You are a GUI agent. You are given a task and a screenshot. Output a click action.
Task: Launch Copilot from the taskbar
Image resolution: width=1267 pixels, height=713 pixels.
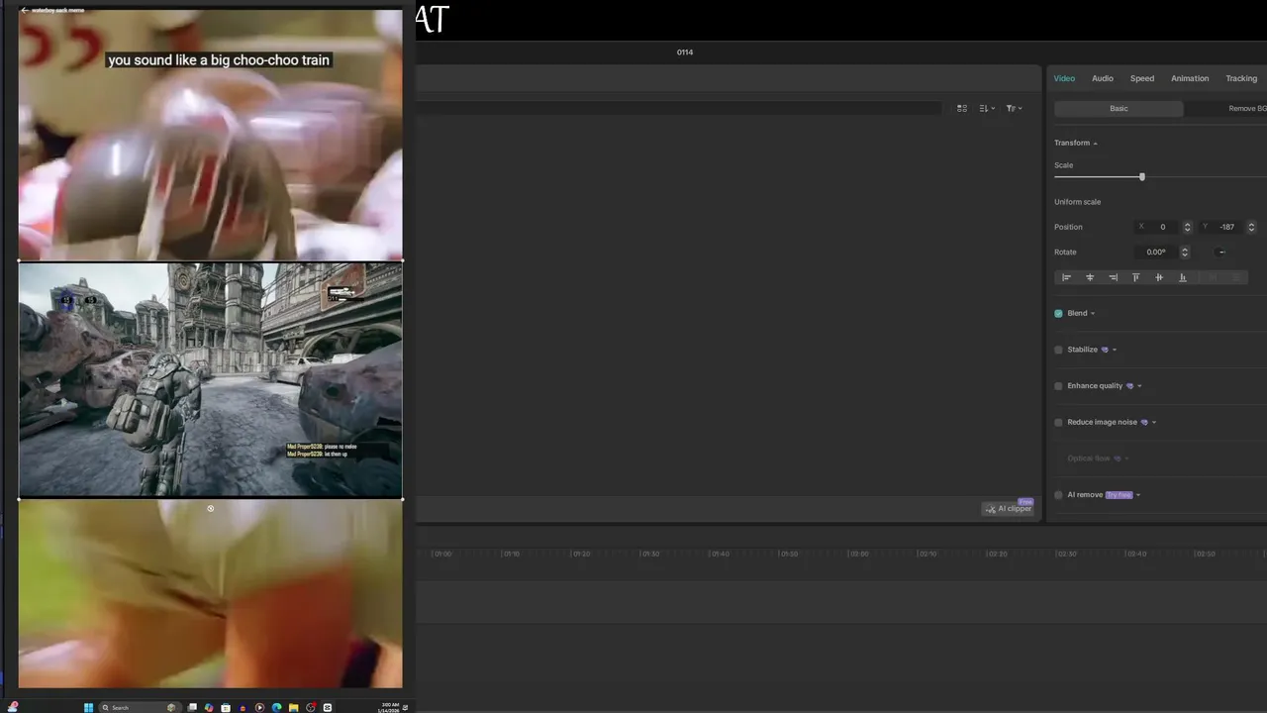[209, 707]
